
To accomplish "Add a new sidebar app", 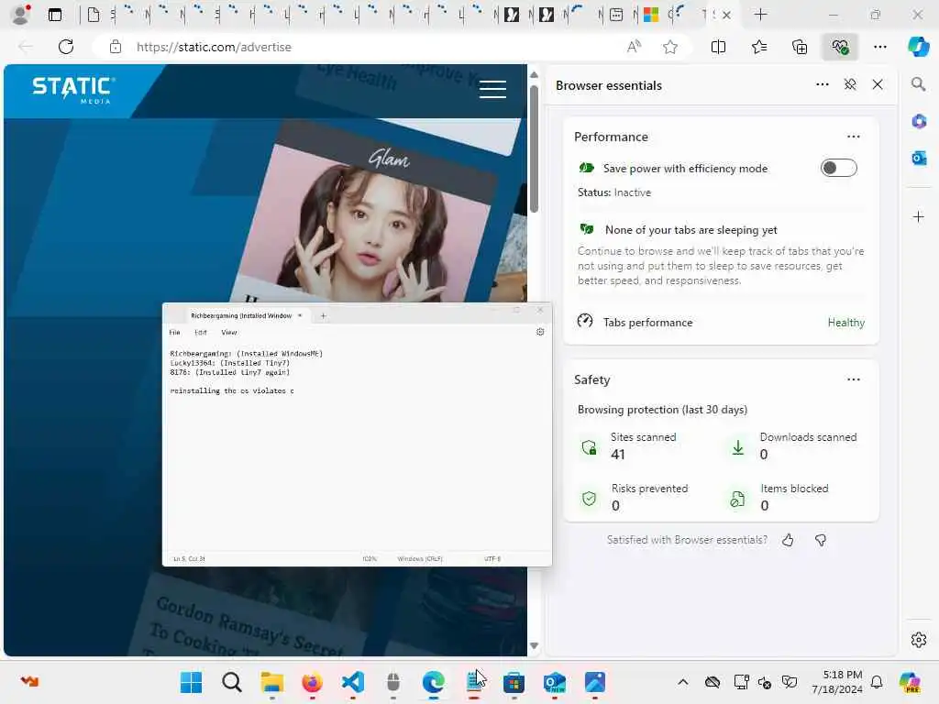I will pos(918,216).
